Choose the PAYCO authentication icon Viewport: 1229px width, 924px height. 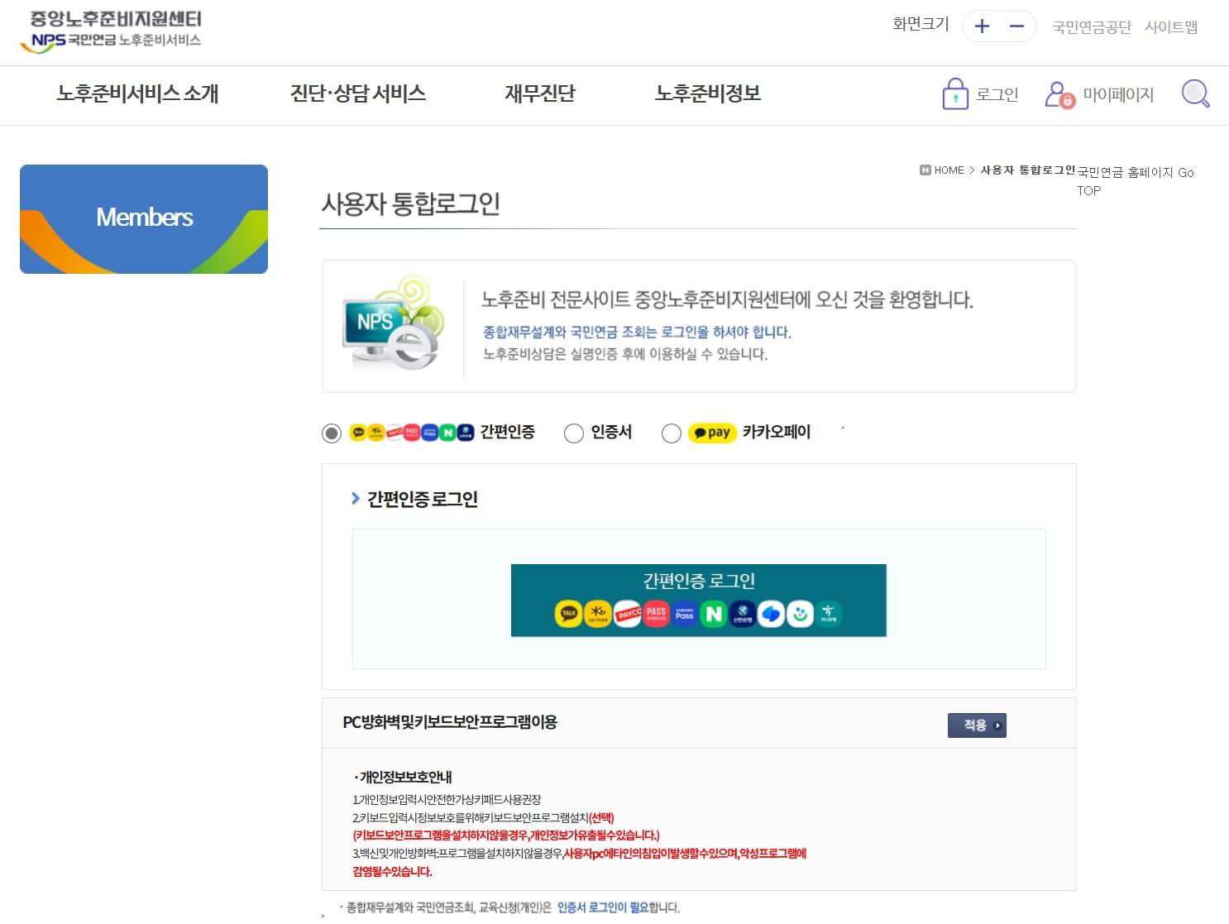coord(629,613)
